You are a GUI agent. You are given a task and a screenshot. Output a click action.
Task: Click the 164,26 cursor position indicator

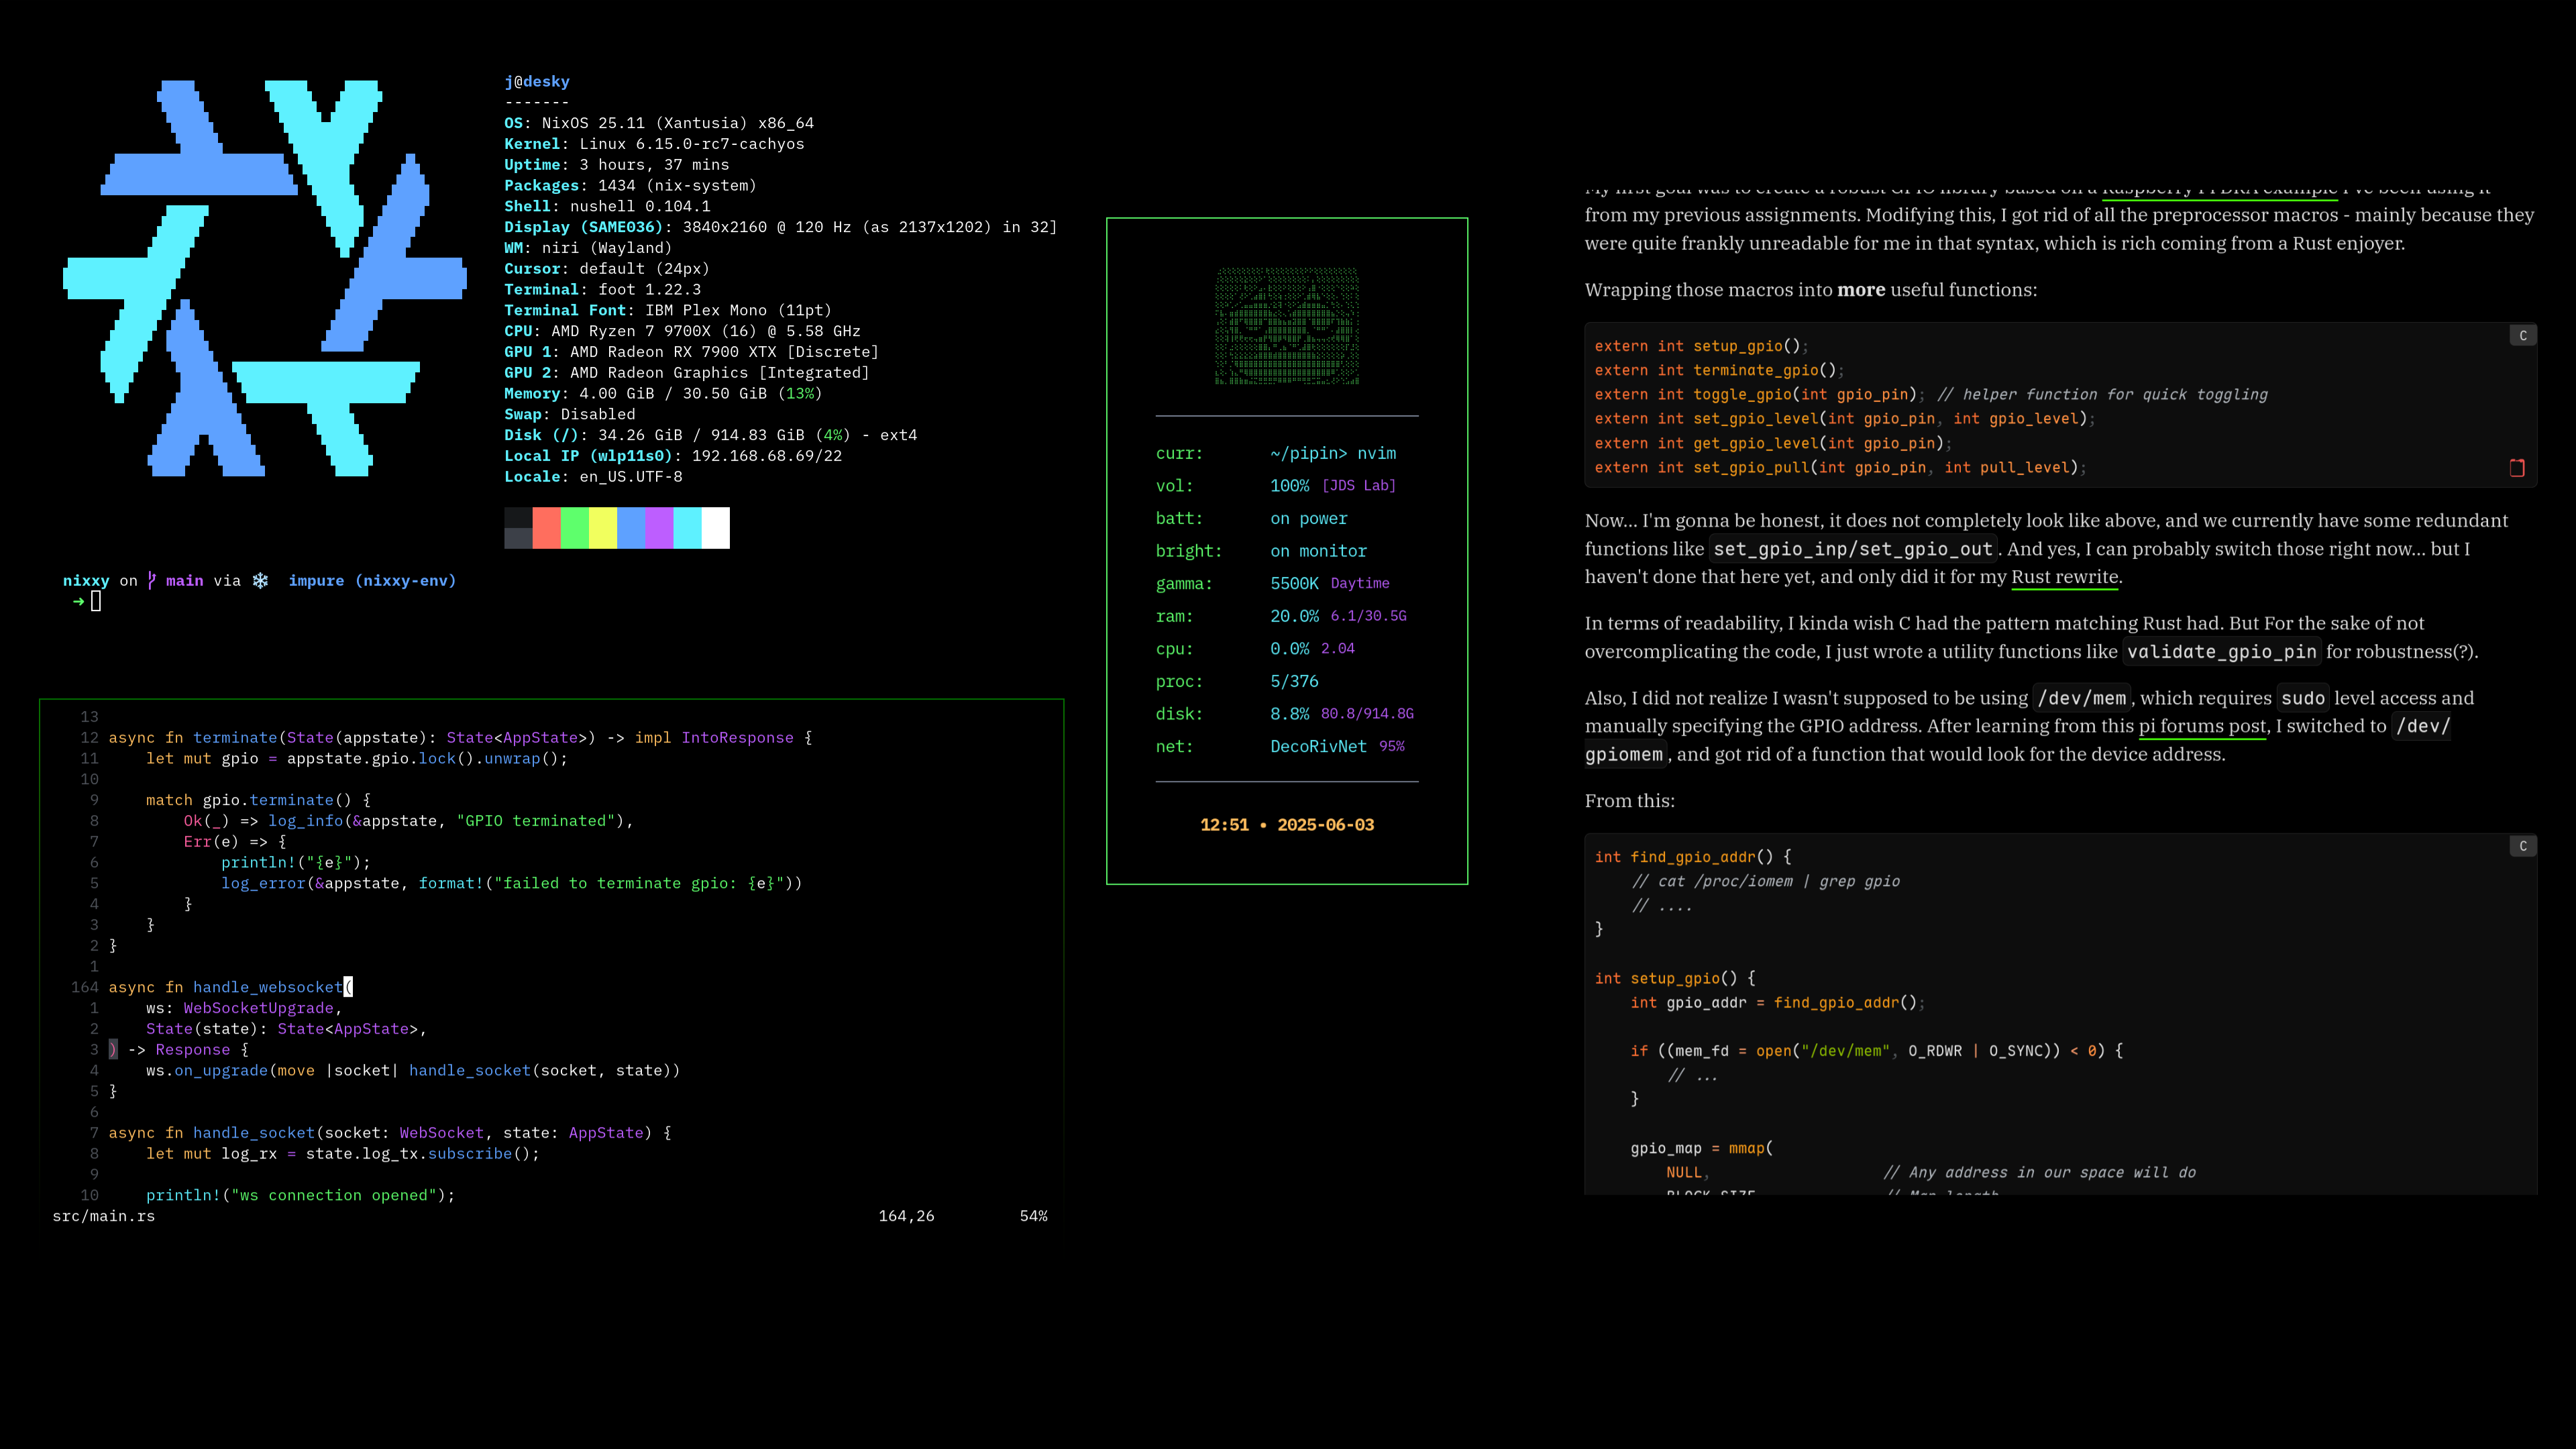click(906, 1216)
